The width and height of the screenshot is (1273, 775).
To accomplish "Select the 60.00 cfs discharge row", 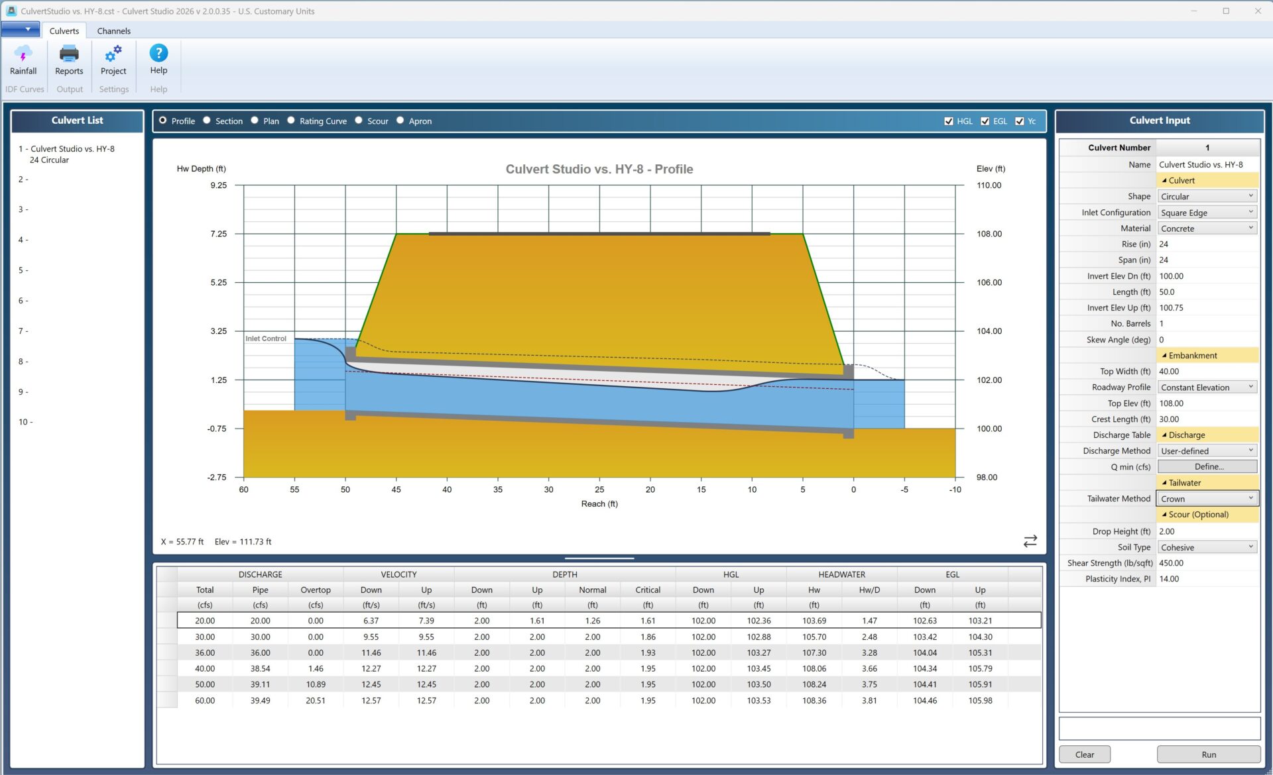I will [x=609, y=700].
